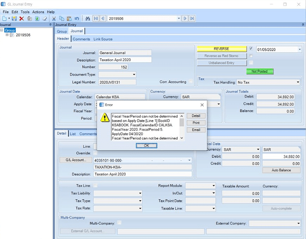Pin the Journal tree panel
Screen dimensions: 306x239
[50, 24]
